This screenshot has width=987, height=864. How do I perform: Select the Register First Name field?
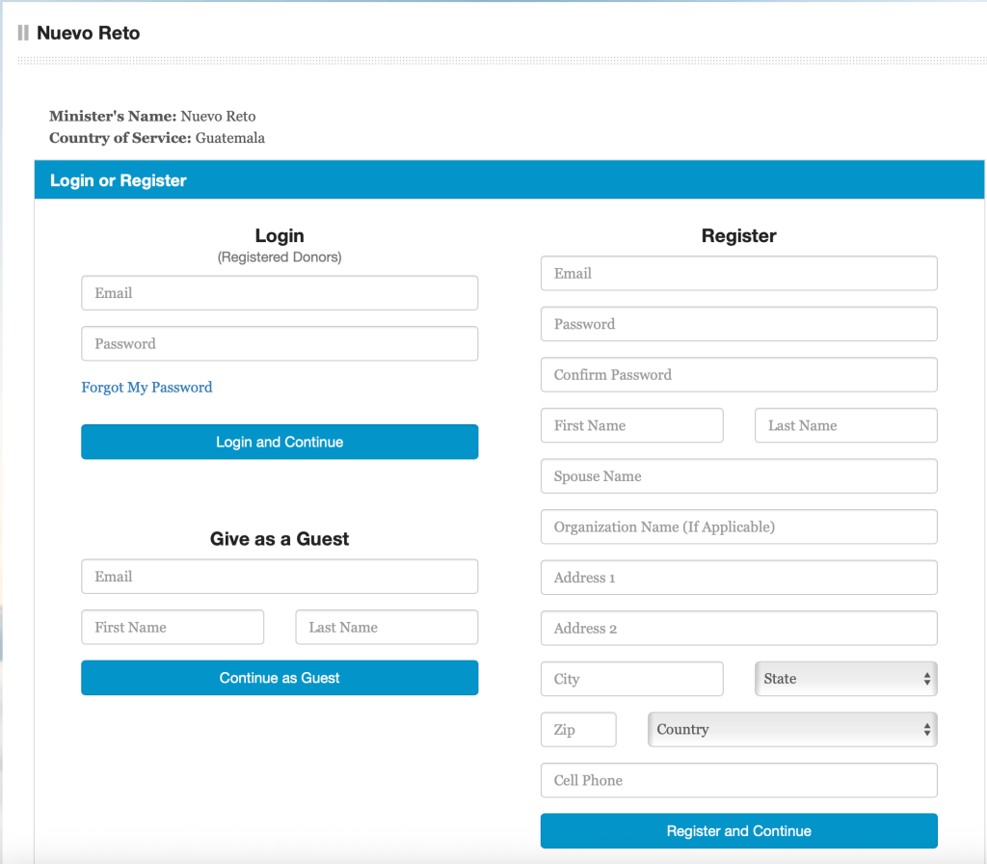pyautogui.click(x=631, y=425)
